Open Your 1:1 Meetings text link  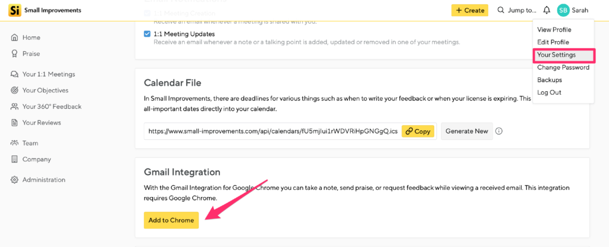point(49,74)
